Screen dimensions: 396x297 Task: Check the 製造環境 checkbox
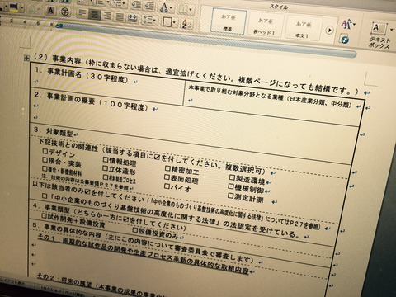[232, 177]
